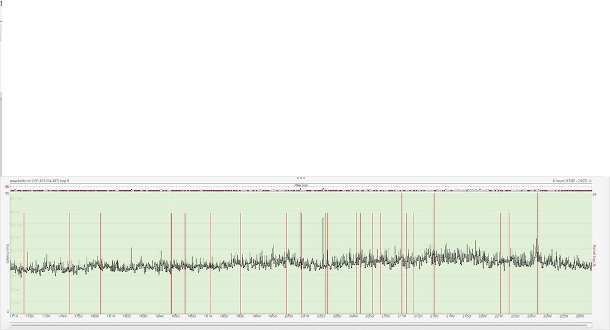
Task: Click the 22:30 time axis label
Action: (531, 316)
